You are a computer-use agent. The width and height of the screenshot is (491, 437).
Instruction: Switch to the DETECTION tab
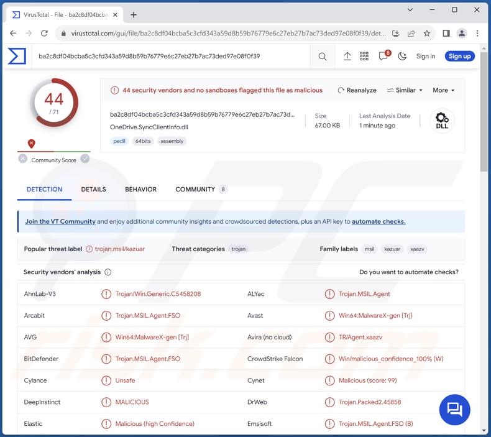point(44,189)
